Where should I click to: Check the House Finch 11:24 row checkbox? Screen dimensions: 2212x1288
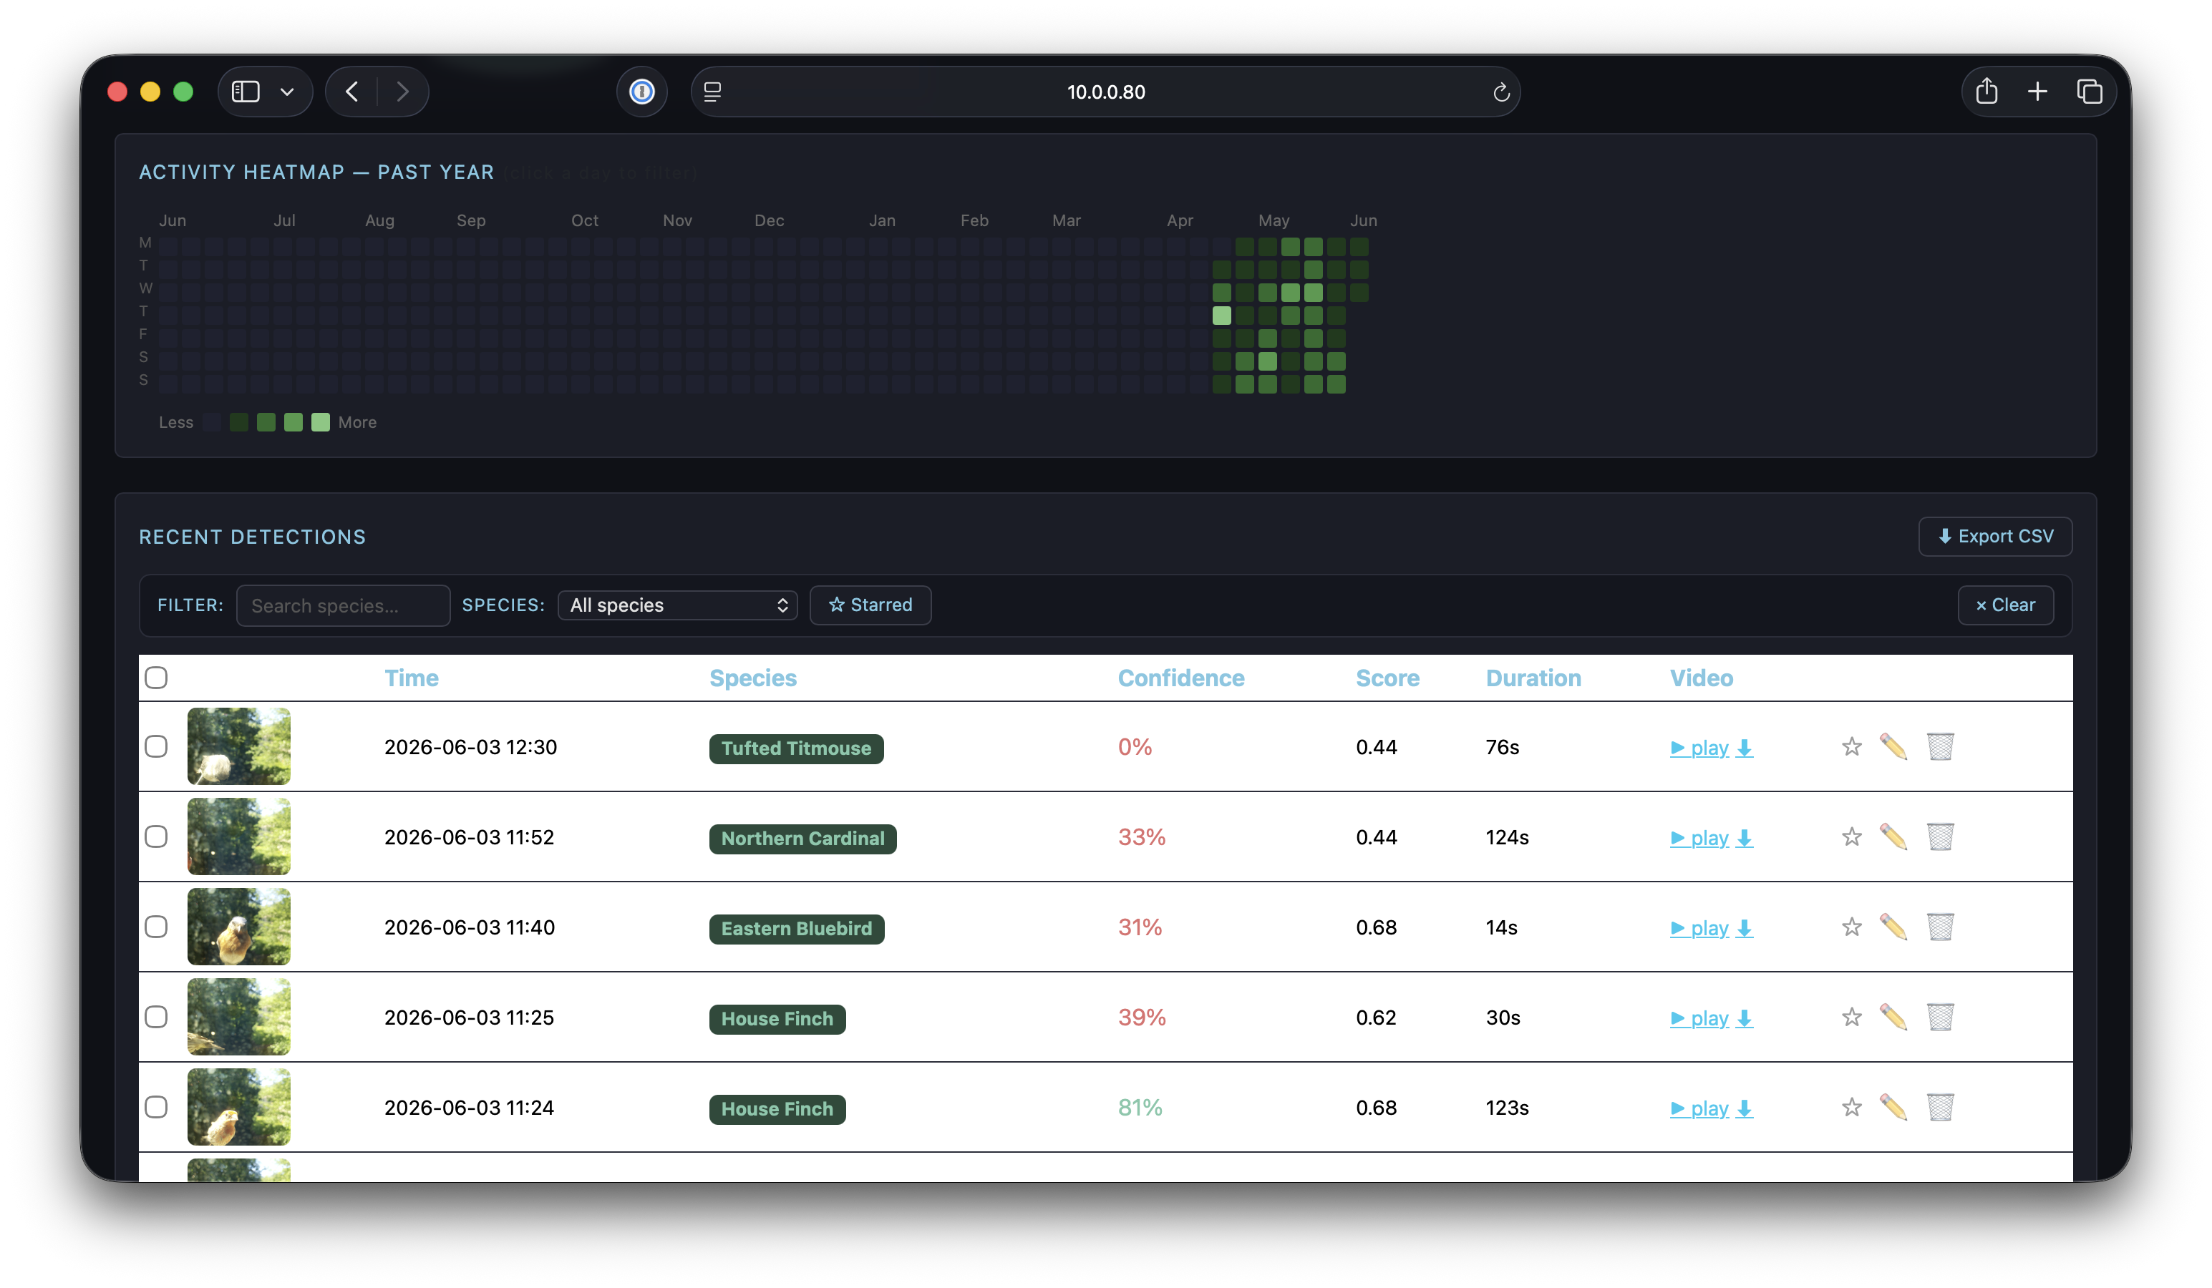(156, 1108)
